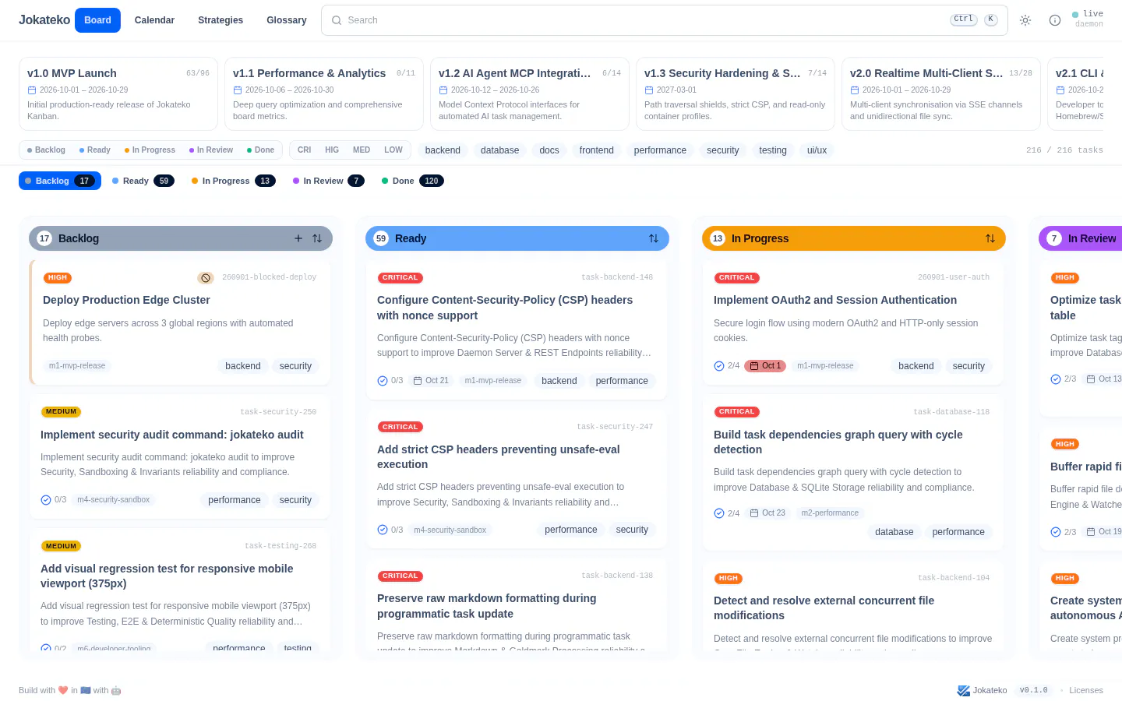Open the Licenses link in footer
The image size is (1122, 701).
point(1086,690)
